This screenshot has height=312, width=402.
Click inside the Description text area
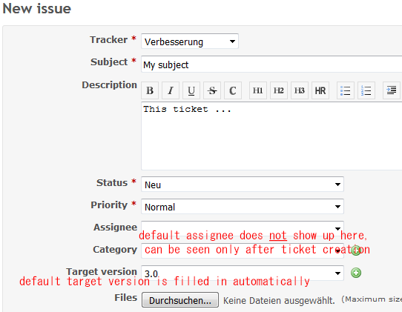coord(271,136)
